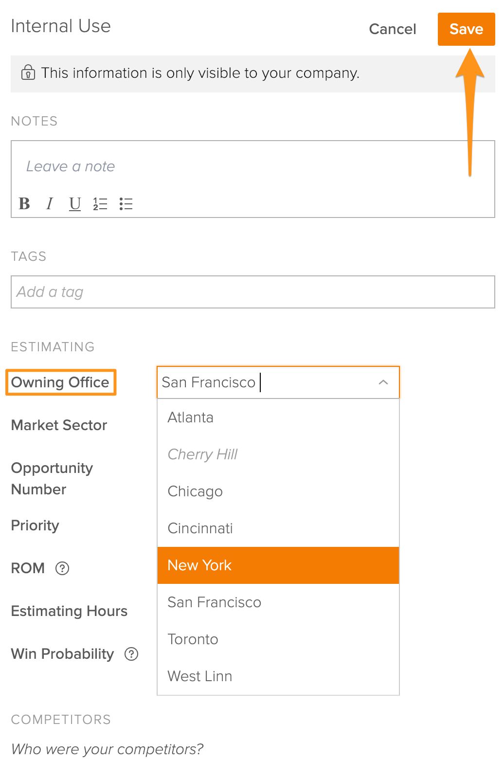Viewport: 504px width, 760px height.
Task: Collapse the Owning Office dropdown chevron
Action: click(x=383, y=382)
